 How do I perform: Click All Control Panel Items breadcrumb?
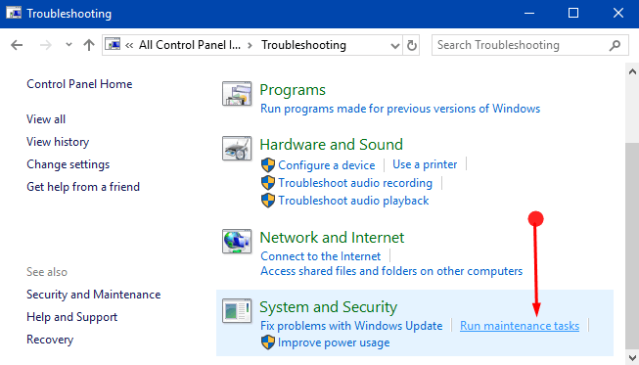click(190, 45)
